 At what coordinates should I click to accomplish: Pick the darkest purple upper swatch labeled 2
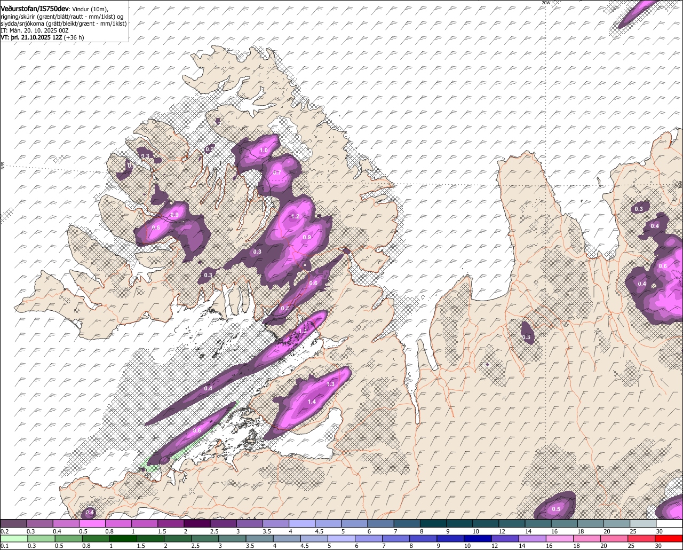[197, 523]
